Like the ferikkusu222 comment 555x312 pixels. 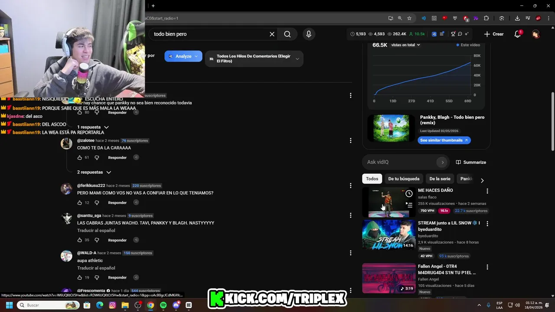80,203
